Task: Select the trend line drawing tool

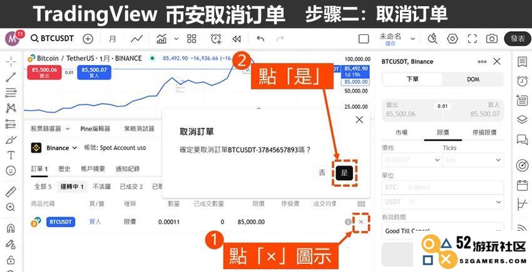Action: point(11,77)
